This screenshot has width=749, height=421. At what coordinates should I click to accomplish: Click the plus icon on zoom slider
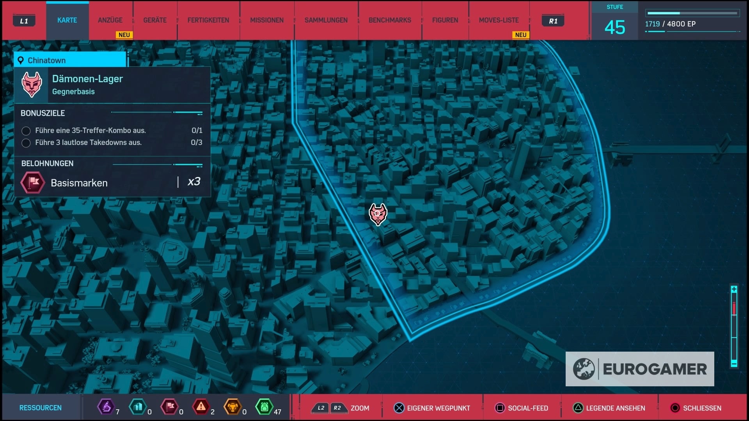click(x=734, y=289)
